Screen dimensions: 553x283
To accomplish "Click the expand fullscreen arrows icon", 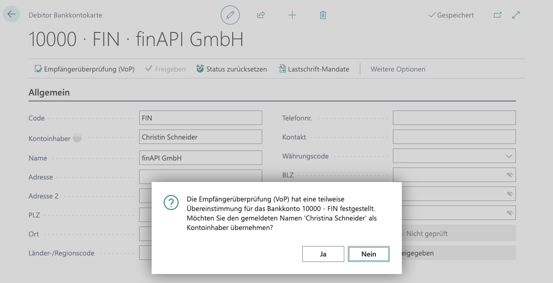I will coord(516,15).
